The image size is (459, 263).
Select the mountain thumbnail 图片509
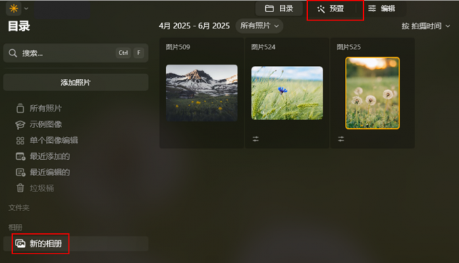pyautogui.click(x=202, y=93)
